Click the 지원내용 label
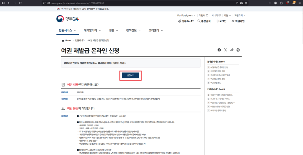This screenshot has width=303, height=155. click(65, 99)
